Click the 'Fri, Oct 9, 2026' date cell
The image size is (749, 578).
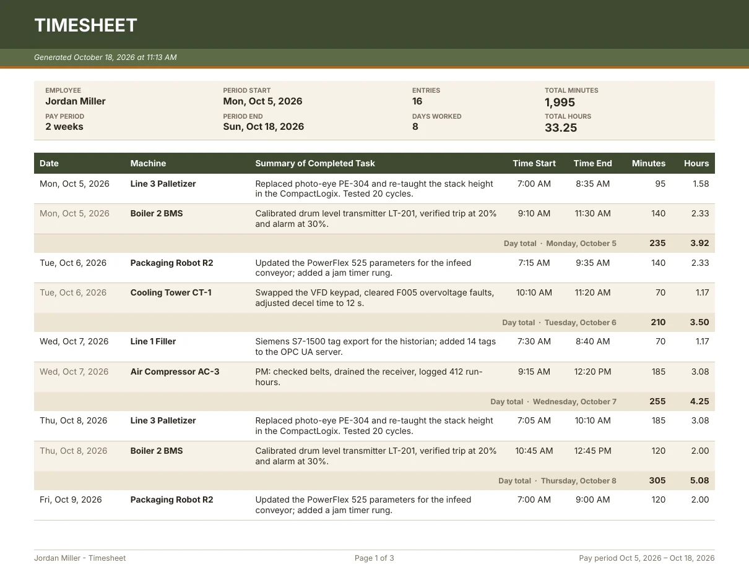click(x=71, y=499)
